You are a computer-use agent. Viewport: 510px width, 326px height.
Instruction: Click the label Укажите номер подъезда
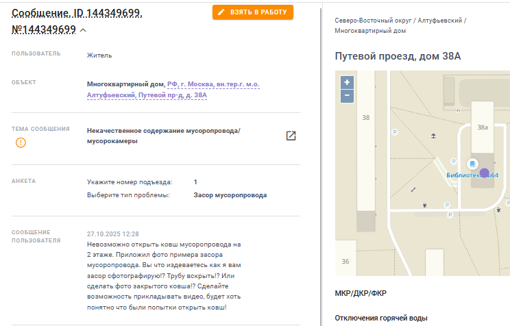[130, 182]
